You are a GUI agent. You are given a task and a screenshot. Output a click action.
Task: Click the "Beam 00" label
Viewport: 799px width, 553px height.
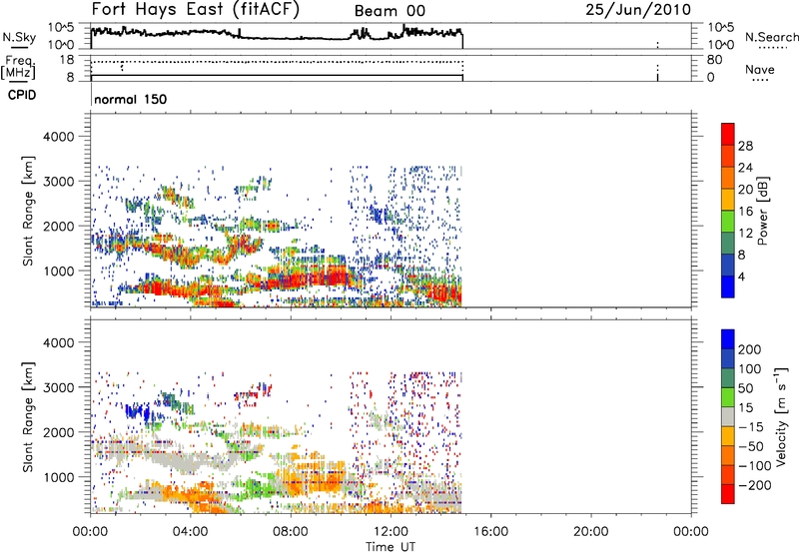[390, 11]
